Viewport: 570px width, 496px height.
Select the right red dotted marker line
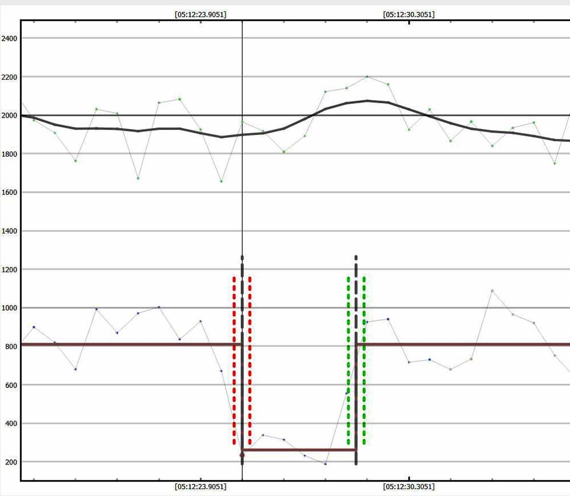[250, 361]
